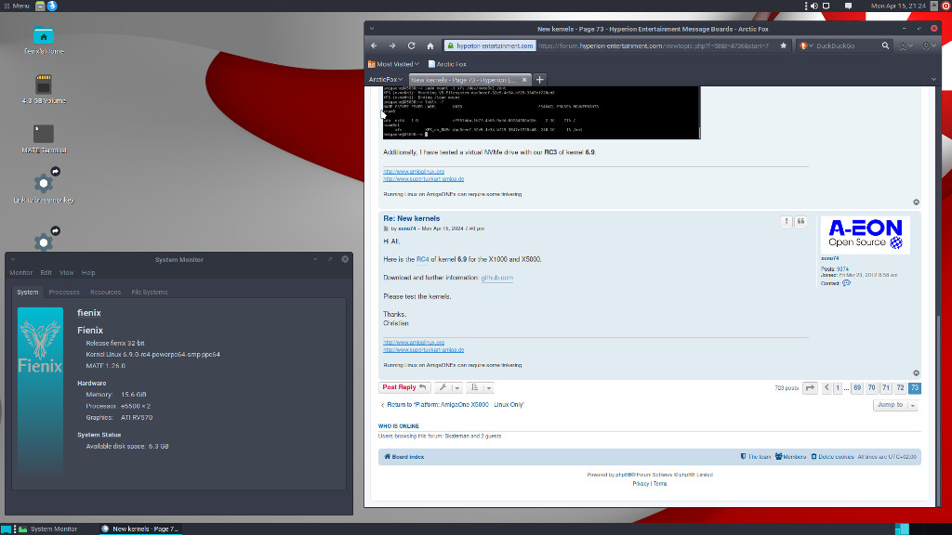
Task: Click the Post Reply button
Action: (404, 387)
